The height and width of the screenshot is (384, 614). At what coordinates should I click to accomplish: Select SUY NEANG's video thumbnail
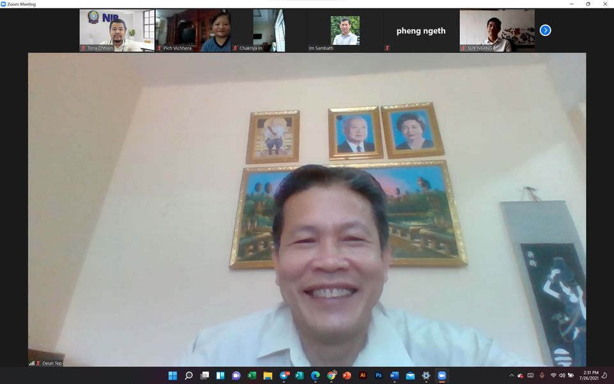pyautogui.click(x=497, y=30)
